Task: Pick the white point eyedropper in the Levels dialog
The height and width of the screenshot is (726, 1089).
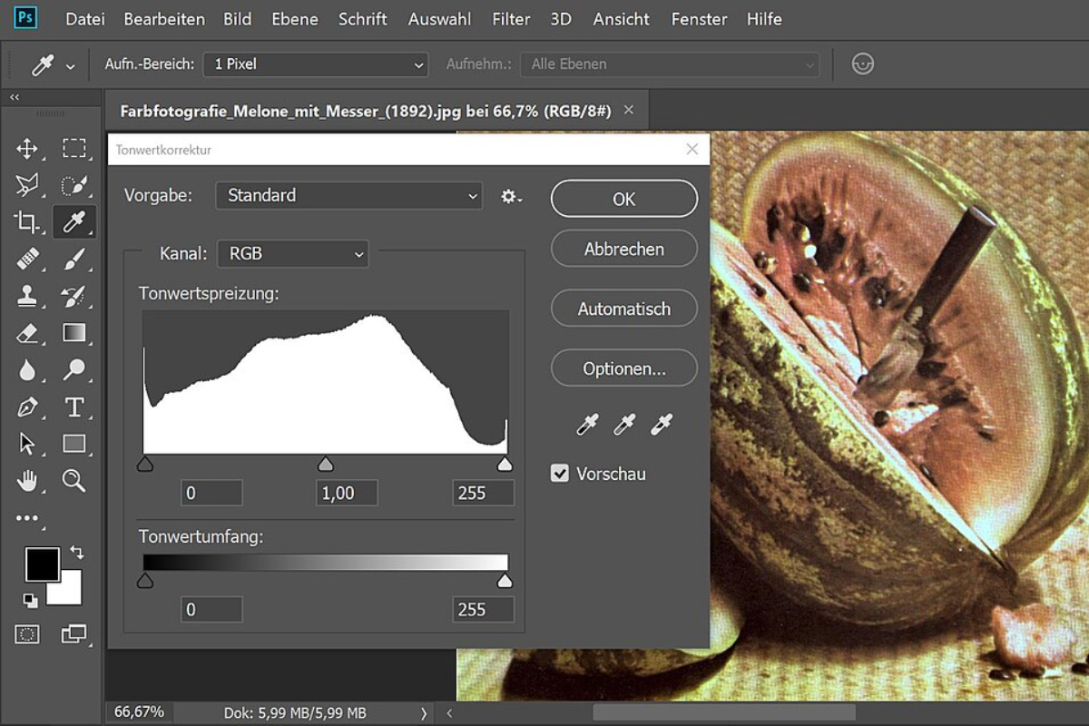Action: click(x=662, y=424)
